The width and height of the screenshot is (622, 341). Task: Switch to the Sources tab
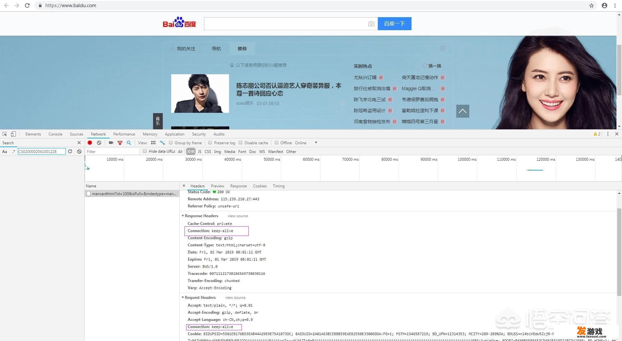[x=77, y=134]
